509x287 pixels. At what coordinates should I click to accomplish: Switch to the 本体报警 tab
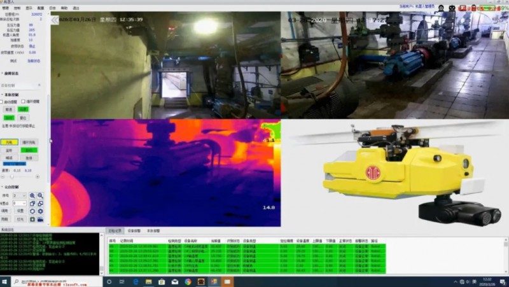[153, 231]
